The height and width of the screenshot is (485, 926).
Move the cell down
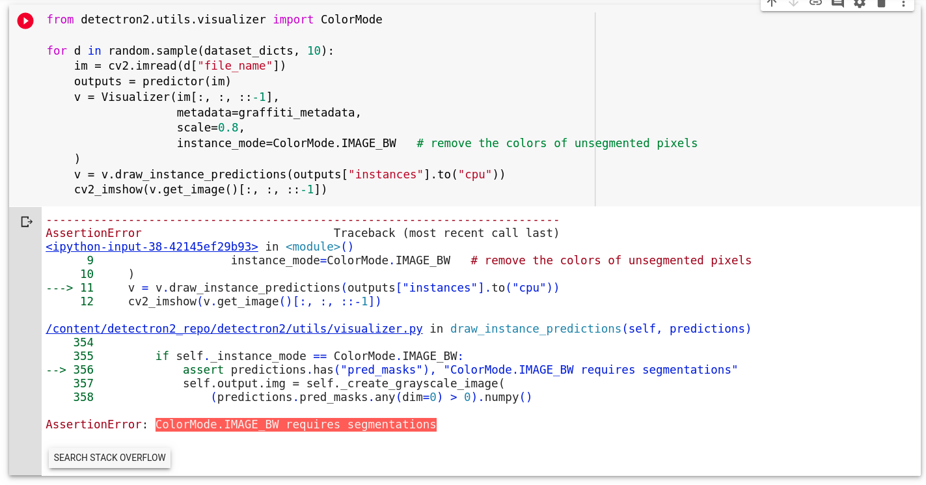click(x=793, y=4)
